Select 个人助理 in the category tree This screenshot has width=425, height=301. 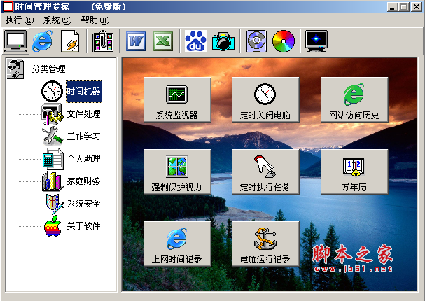(x=84, y=158)
